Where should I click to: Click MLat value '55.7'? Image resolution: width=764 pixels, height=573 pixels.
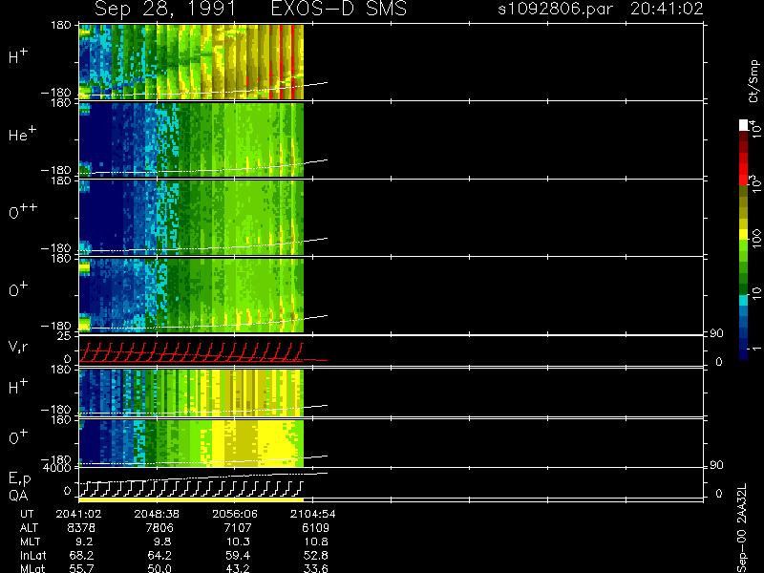click(x=82, y=568)
